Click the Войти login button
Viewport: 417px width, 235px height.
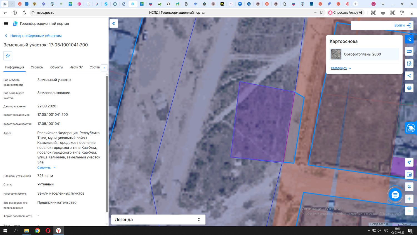[403, 25]
